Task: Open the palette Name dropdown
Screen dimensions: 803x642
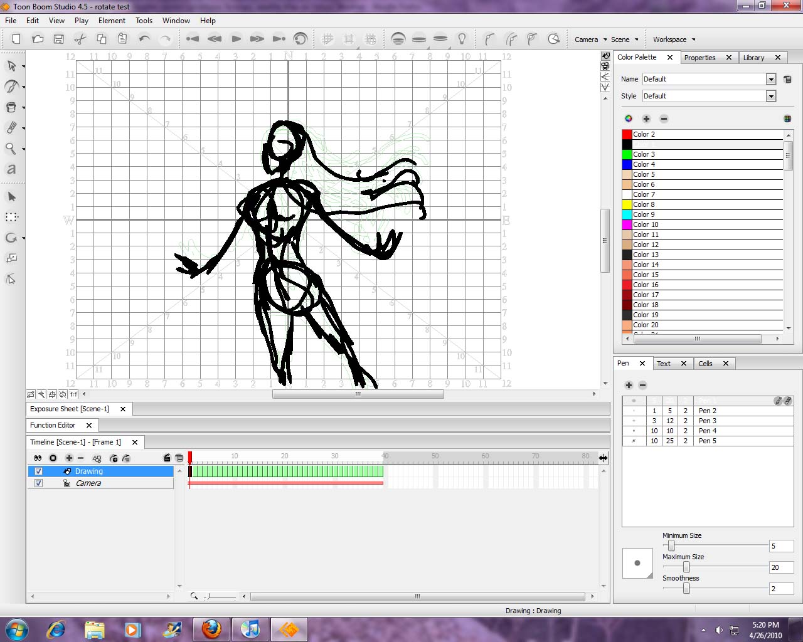Action: pyautogui.click(x=771, y=79)
